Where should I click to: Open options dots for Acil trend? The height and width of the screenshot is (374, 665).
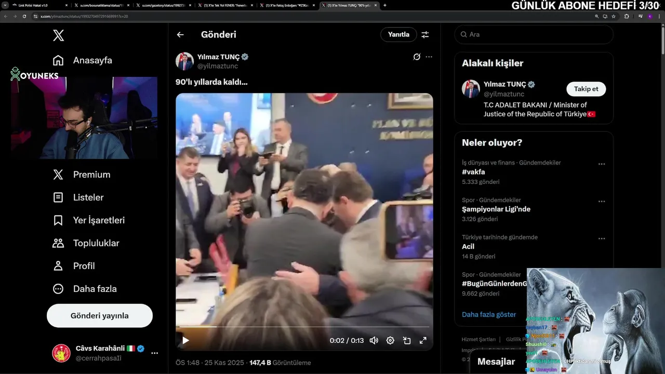[x=602, y=239]
